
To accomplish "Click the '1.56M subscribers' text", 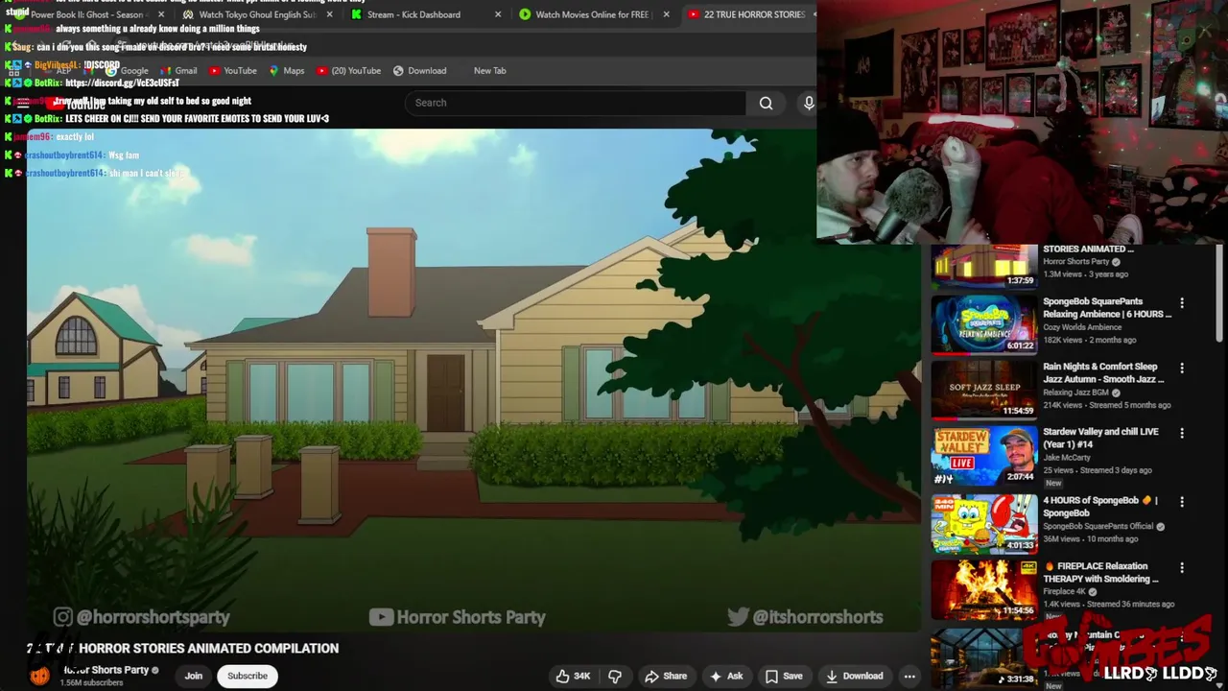I will point(91,682).
